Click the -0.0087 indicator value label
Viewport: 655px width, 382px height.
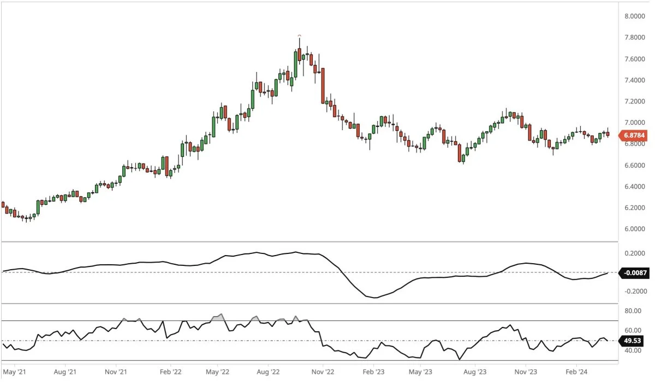coord(634,274)
